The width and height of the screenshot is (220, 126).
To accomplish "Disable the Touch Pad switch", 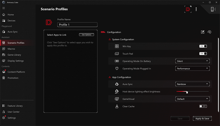I will (203, 54).
